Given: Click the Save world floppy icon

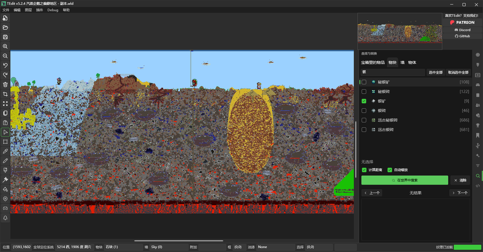Looking at the screenshot, I should [5, 37].
